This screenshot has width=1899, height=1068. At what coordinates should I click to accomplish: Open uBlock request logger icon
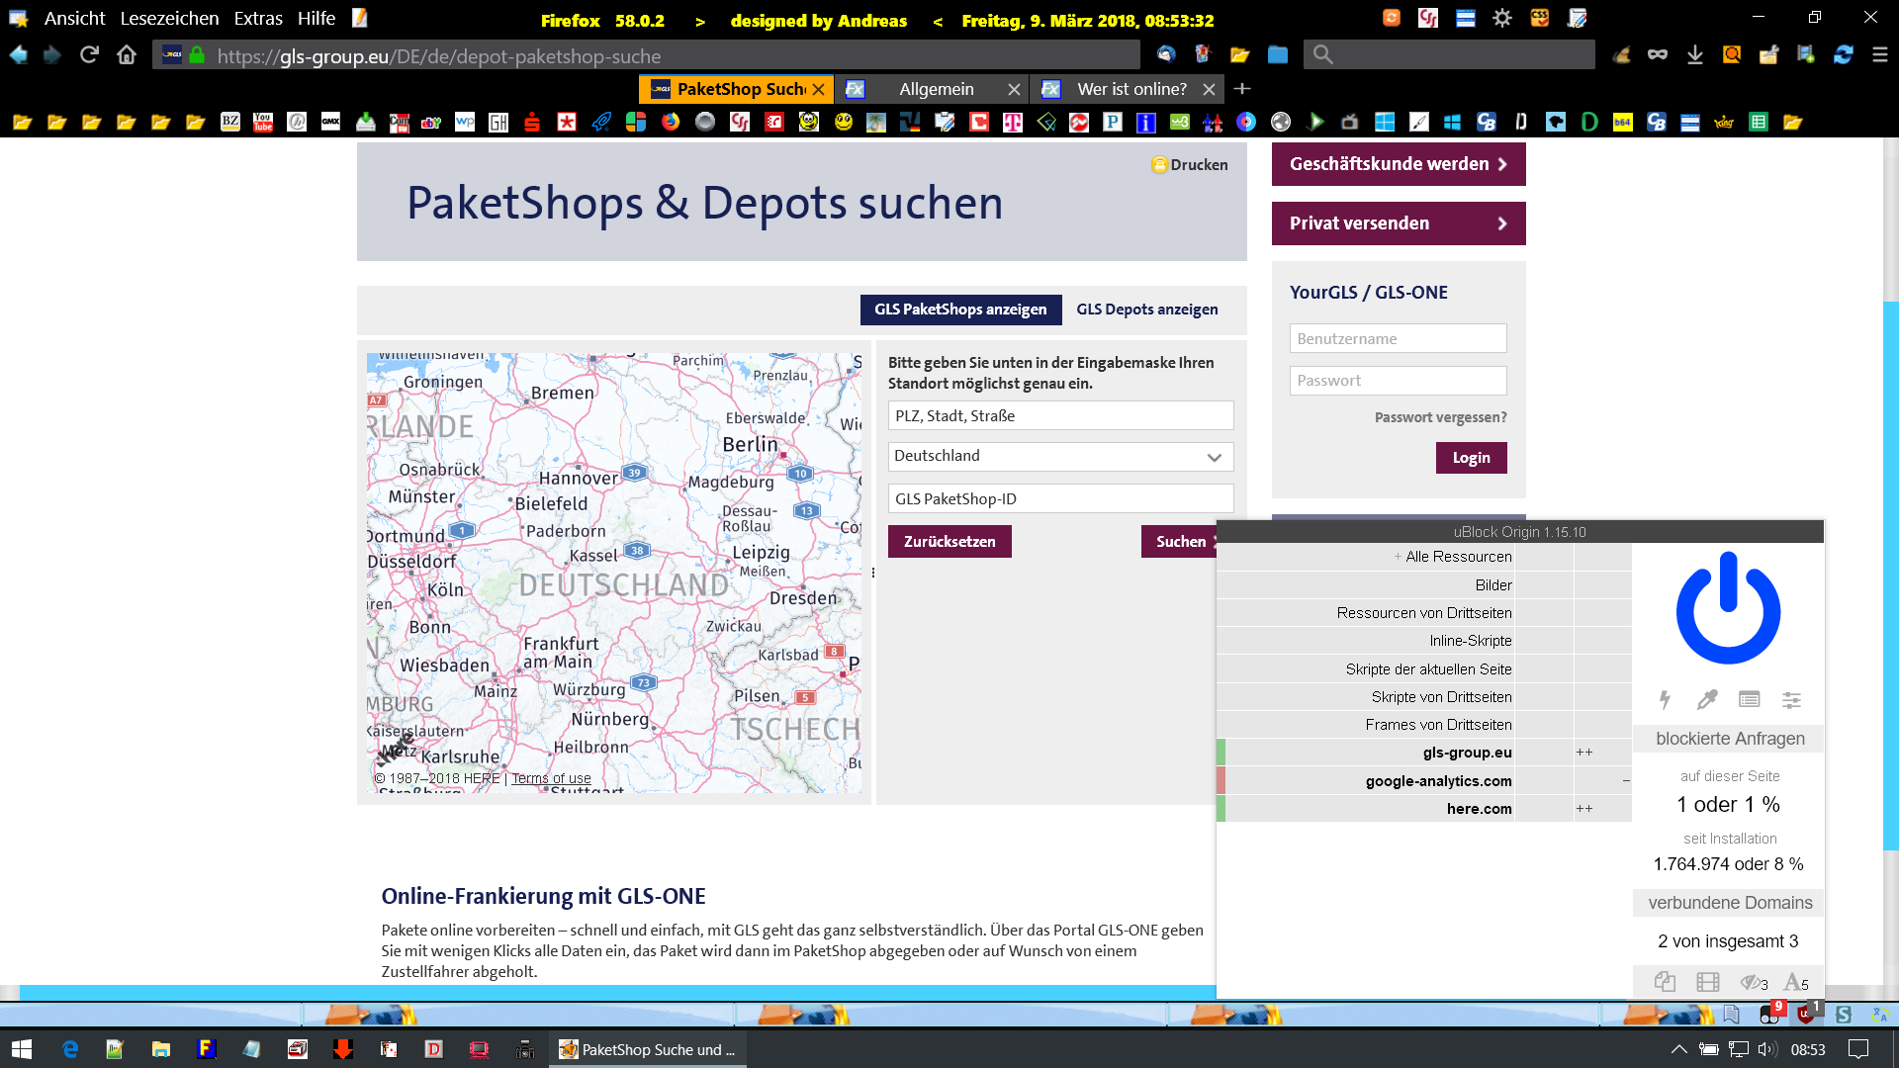pyautogui.click(x=1749, y=699)
